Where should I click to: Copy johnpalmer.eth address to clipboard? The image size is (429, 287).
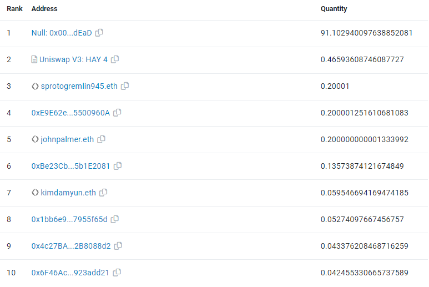[102, 139]
